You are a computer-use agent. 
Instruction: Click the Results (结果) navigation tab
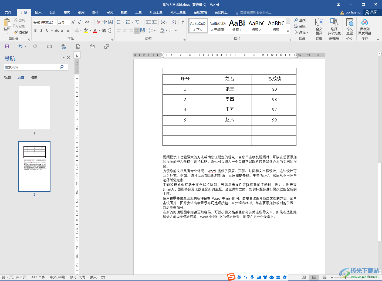pos(34,77)
